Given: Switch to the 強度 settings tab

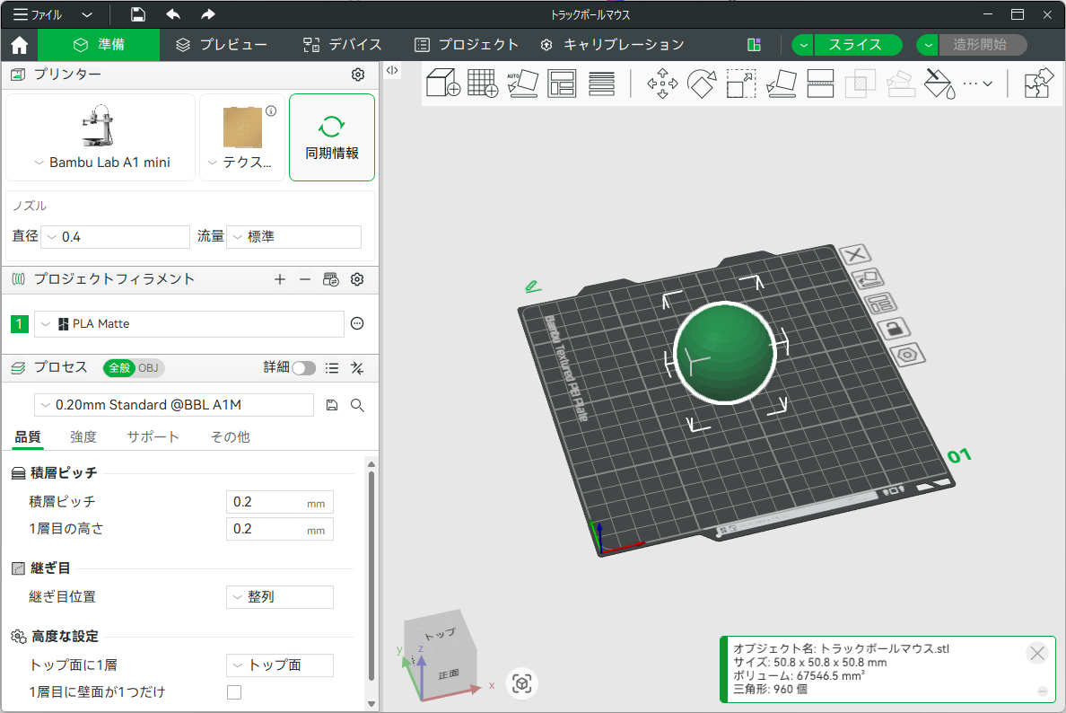Looking at the screenshot, I should point(83,437).
